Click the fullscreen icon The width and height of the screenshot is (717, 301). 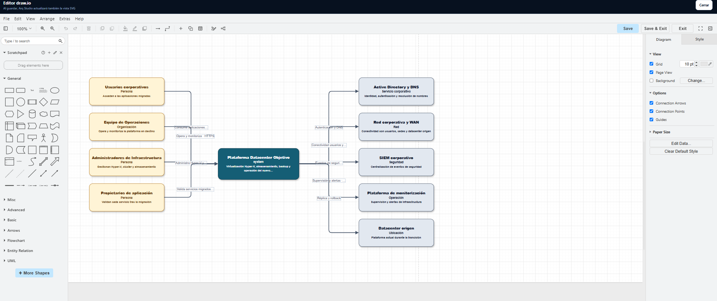(x=701, y=28)
